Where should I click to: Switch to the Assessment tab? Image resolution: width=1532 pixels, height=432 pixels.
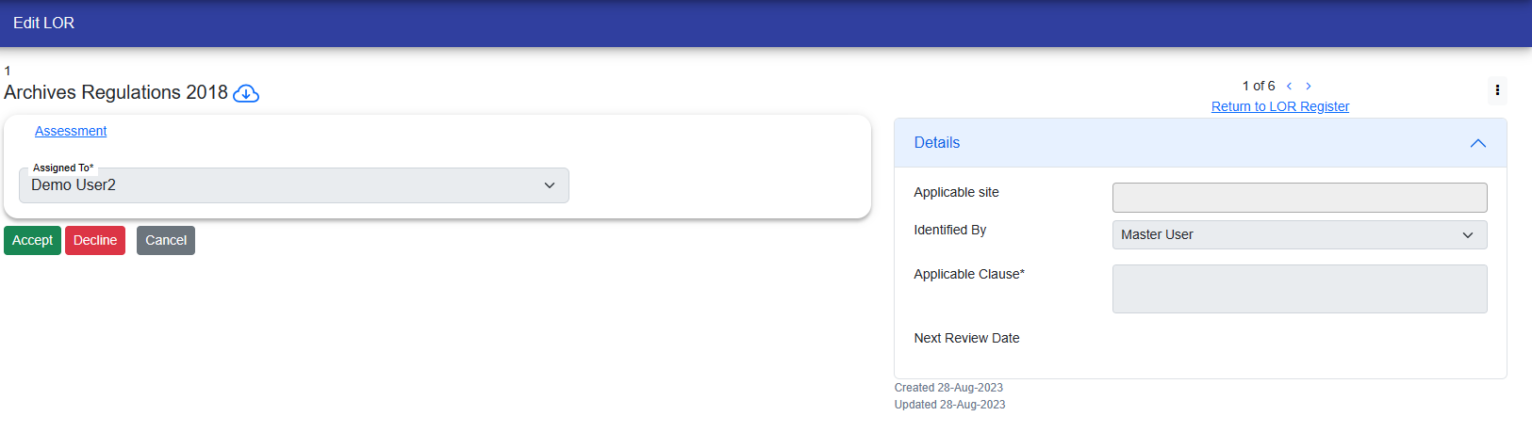point(71,131)
